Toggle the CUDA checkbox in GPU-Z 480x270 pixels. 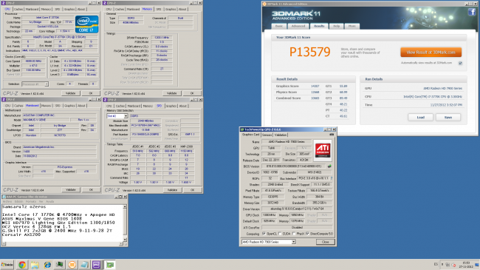coord(280,234)
